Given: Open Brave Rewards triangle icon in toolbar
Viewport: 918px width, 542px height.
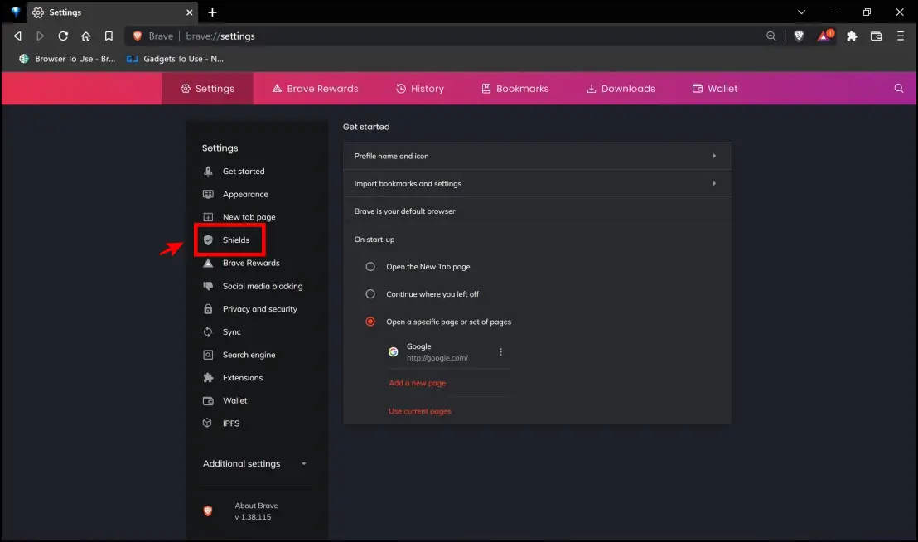Looking at the screenshot, I should click(825, 36).
